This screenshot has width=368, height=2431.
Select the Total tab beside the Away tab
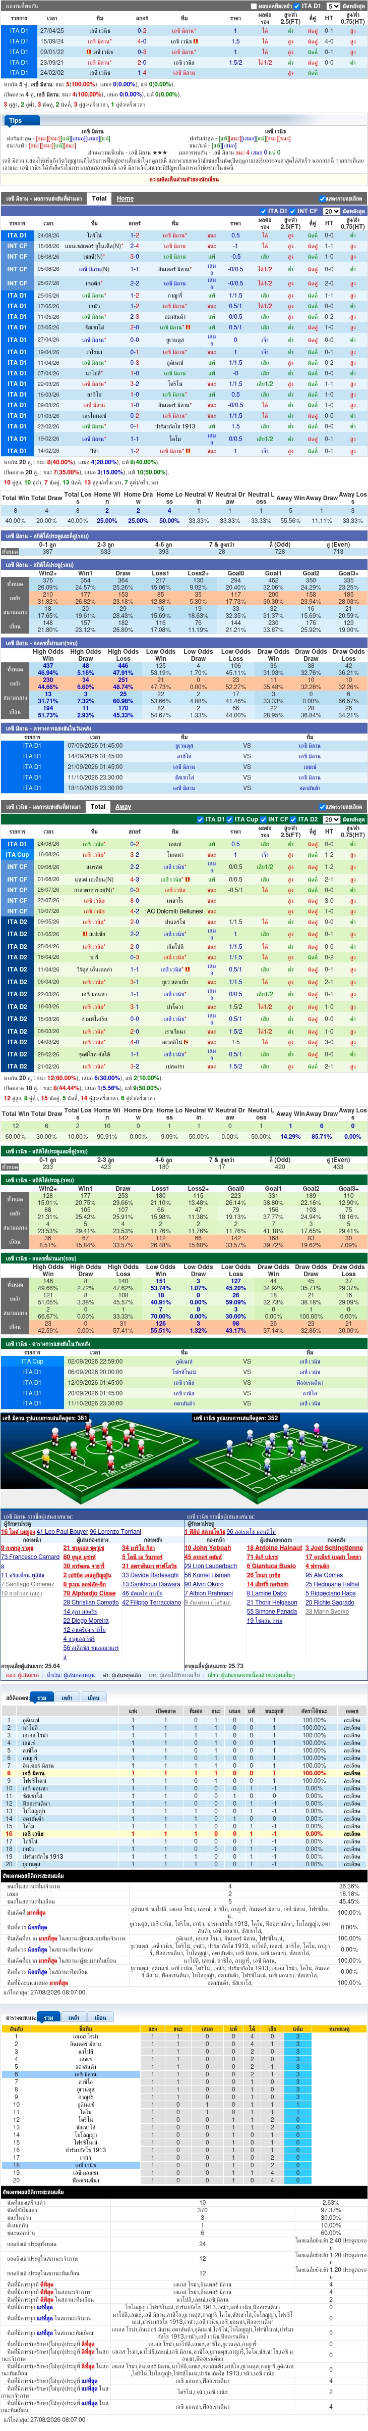(x=99, y=807)
